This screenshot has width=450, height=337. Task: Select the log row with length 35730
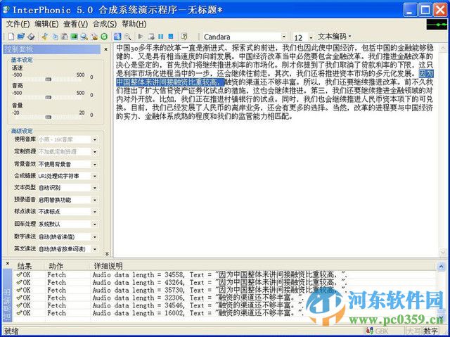click(x=225, y=290)
